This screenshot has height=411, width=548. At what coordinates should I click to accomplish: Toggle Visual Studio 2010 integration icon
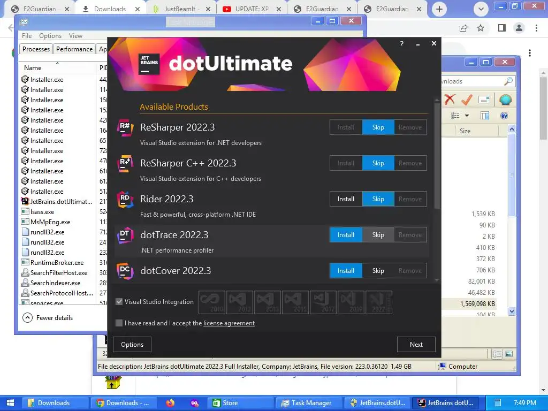(x=212, y=302)
